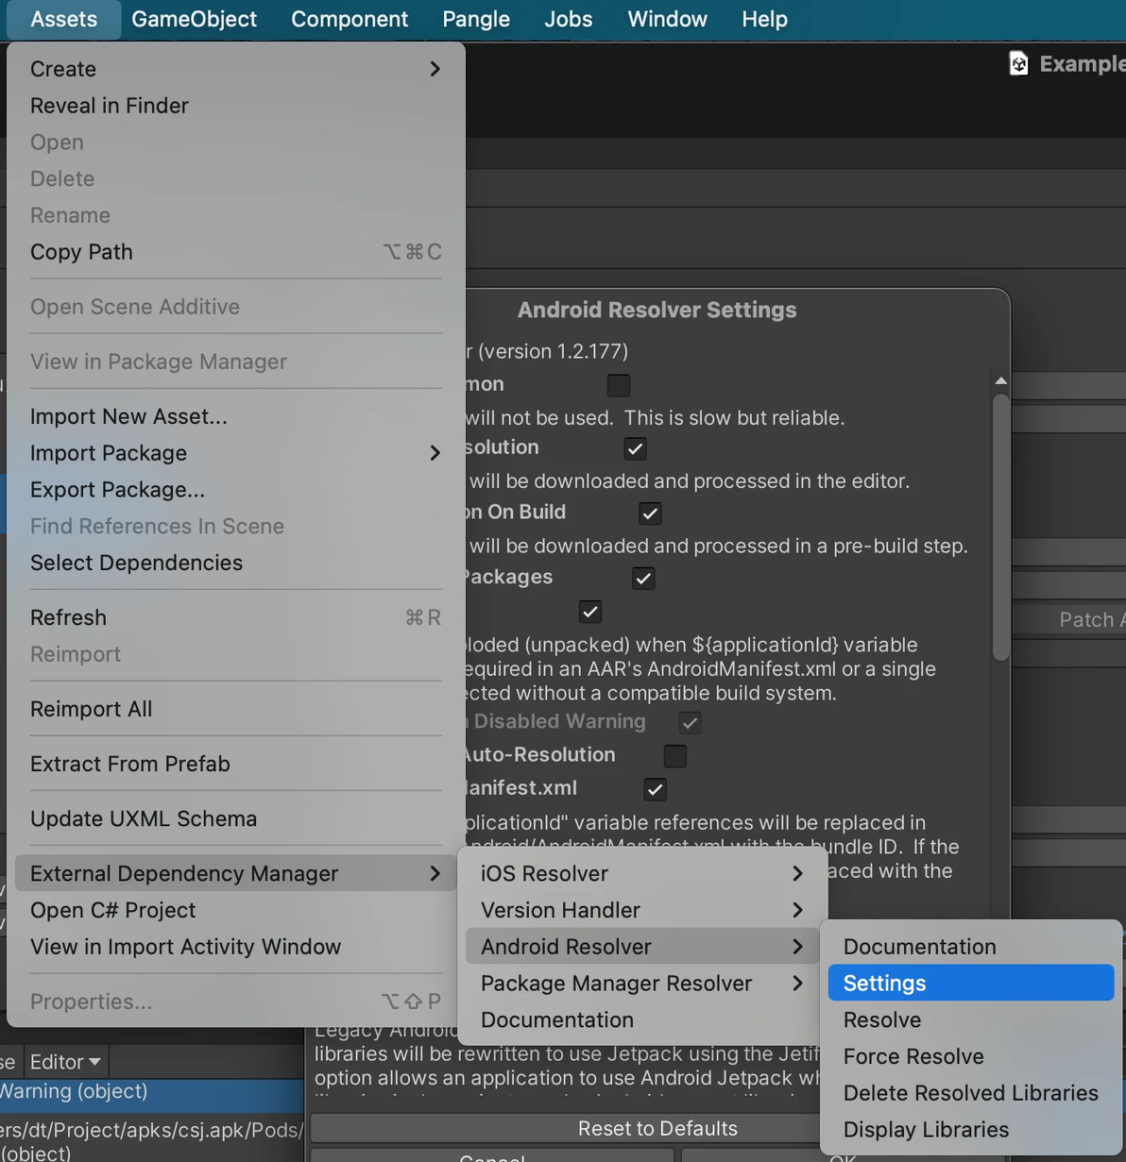Uncheck the 'anifest.xml' checkbox
The image size is (1126, 1162).
point(655,789)
